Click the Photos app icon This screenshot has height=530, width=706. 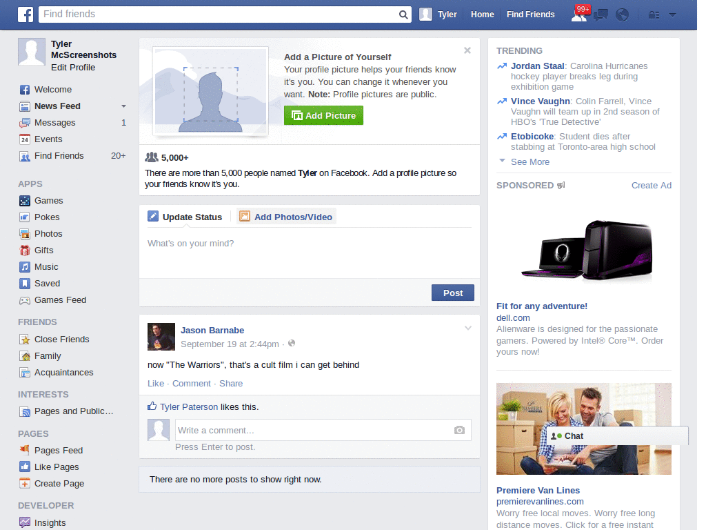pyautogui.click(x=25, y=234)
